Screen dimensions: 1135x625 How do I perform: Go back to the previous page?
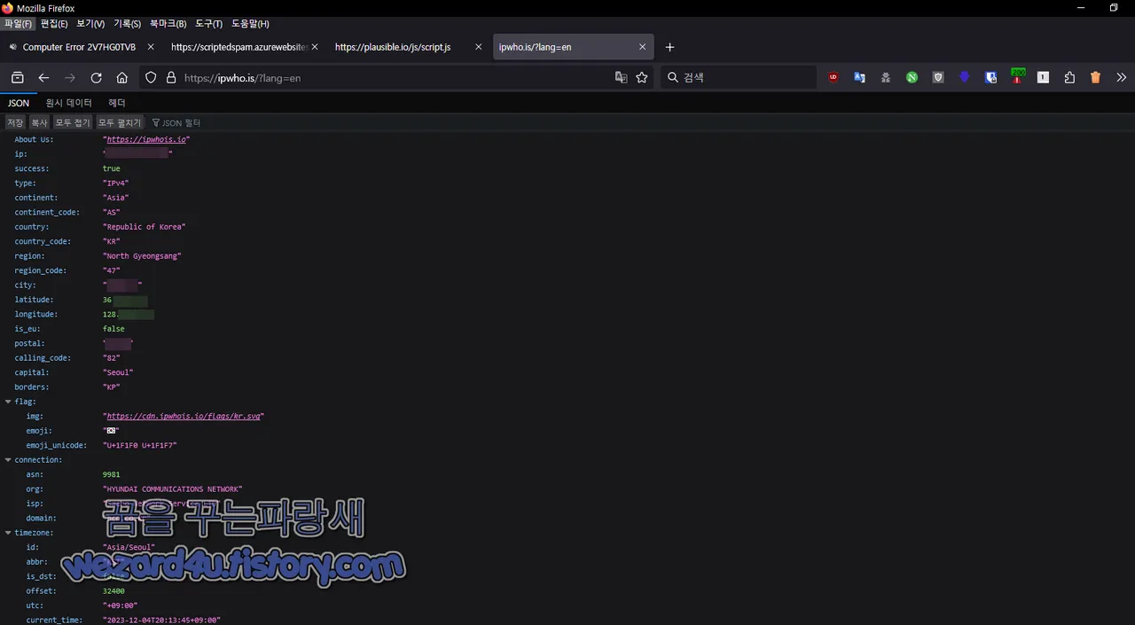43,78
